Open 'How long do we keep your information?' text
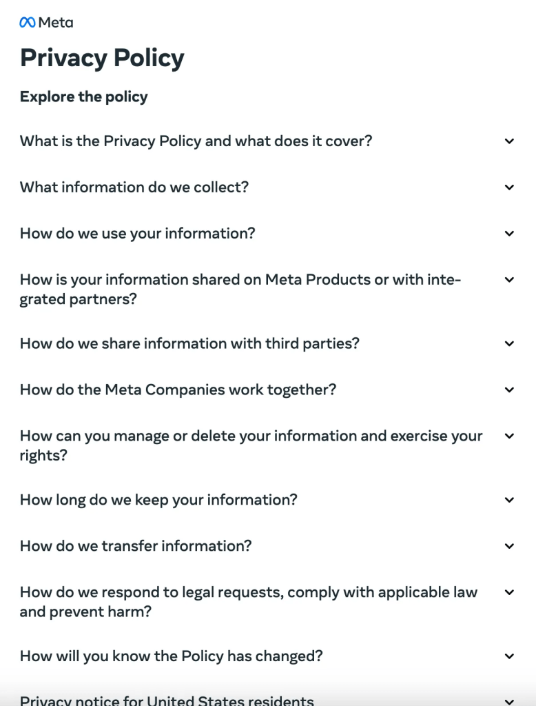The image size is (536, 706). point(158,500)
